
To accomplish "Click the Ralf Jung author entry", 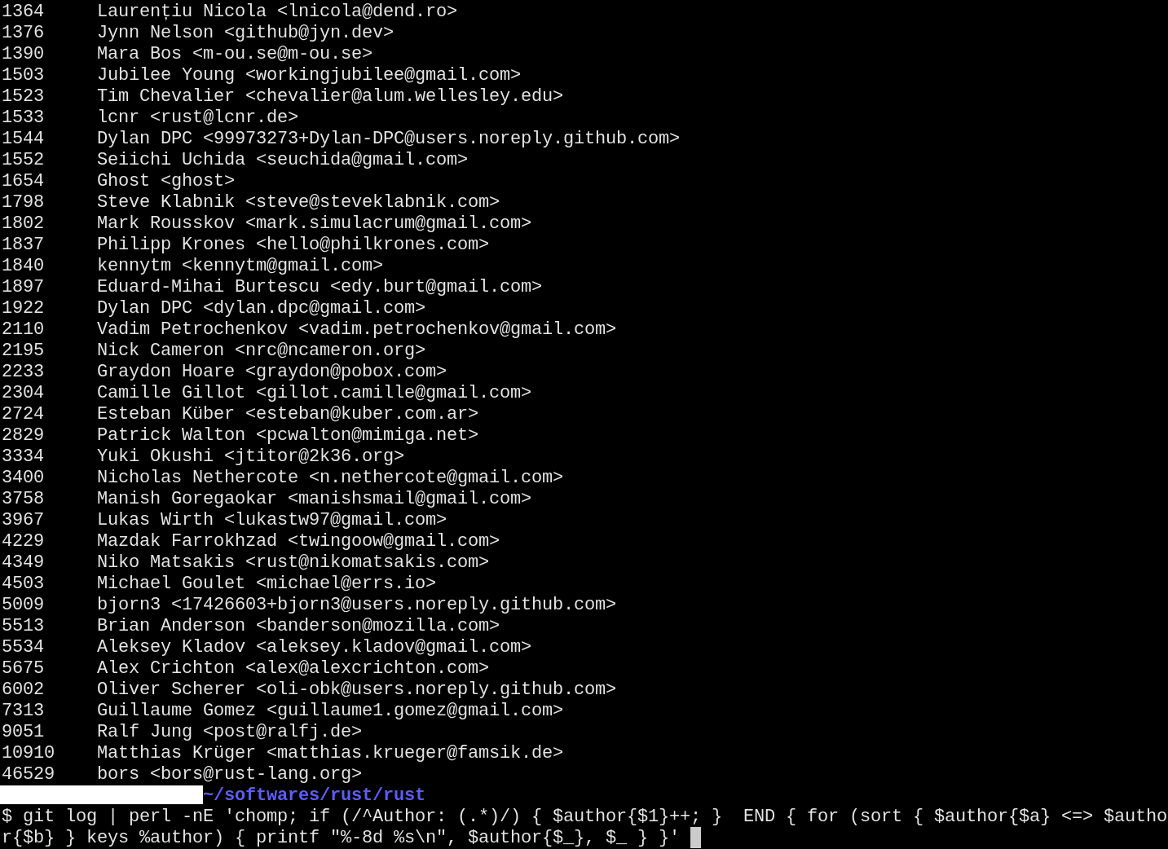I will 229,731.
